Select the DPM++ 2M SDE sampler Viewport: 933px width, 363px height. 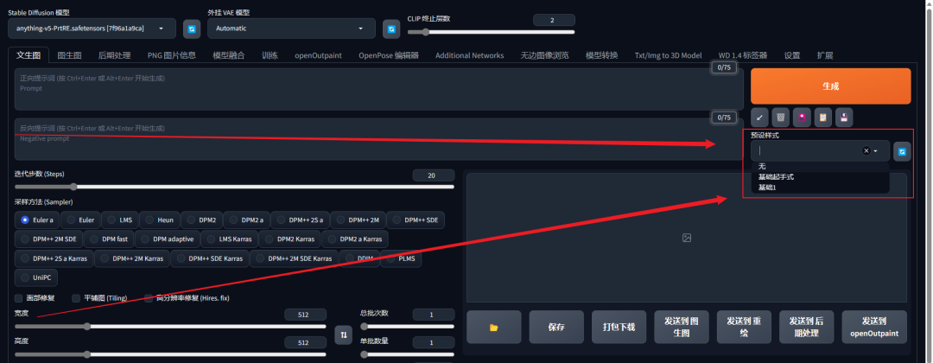tap(48, 239)
